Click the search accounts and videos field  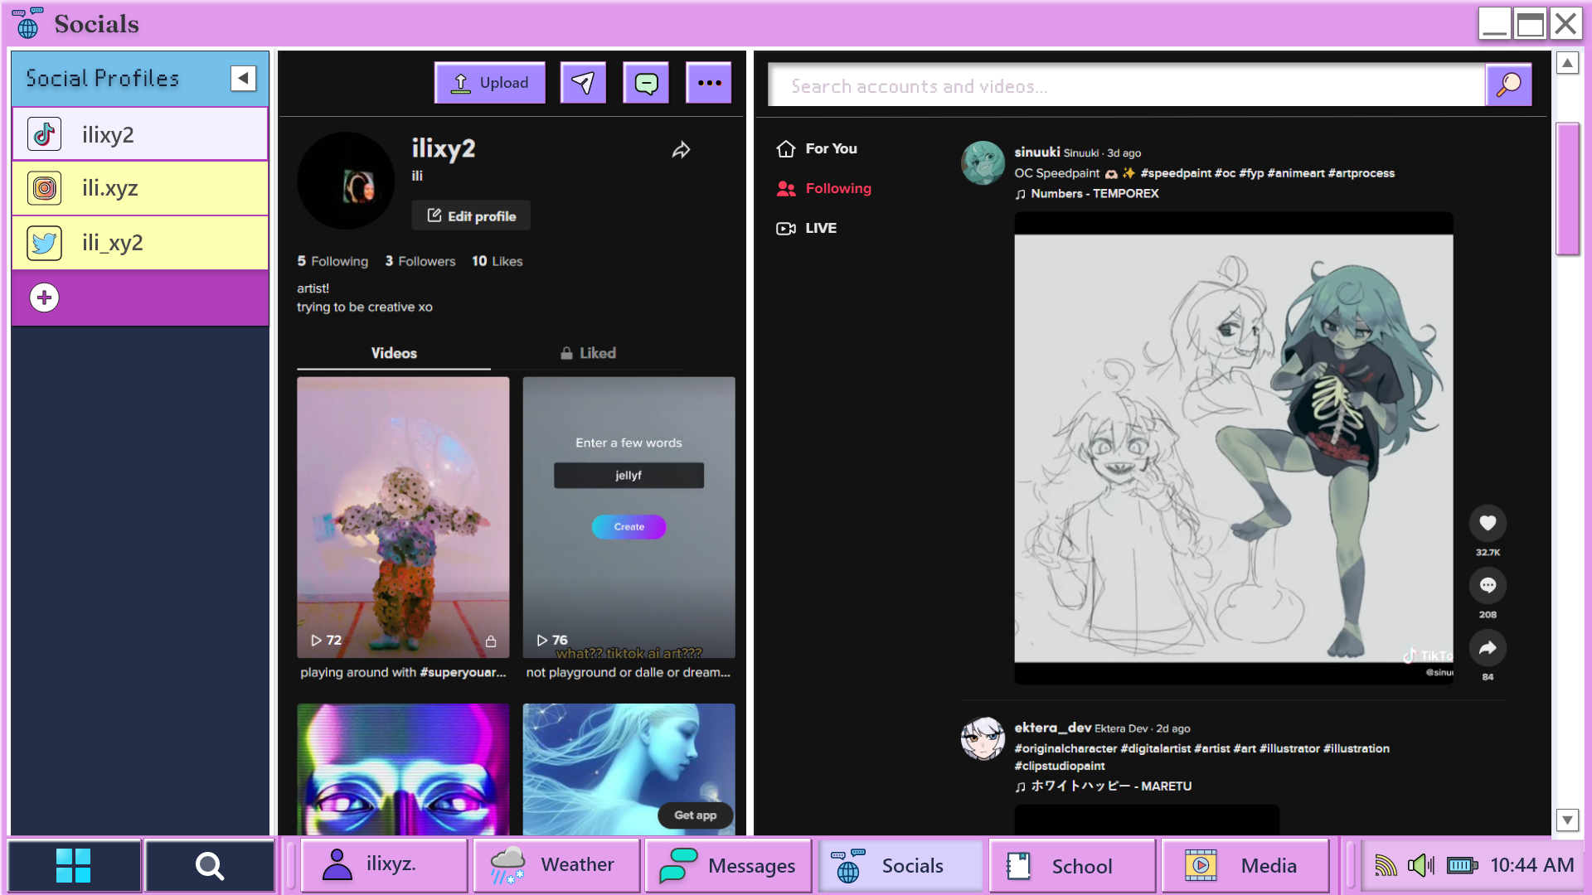[1125, 85]
